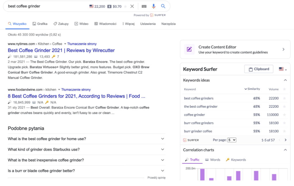This screenshot has width=294, height=186.
Task: Go to next page of keyword ideas
Action: point(286,140)
